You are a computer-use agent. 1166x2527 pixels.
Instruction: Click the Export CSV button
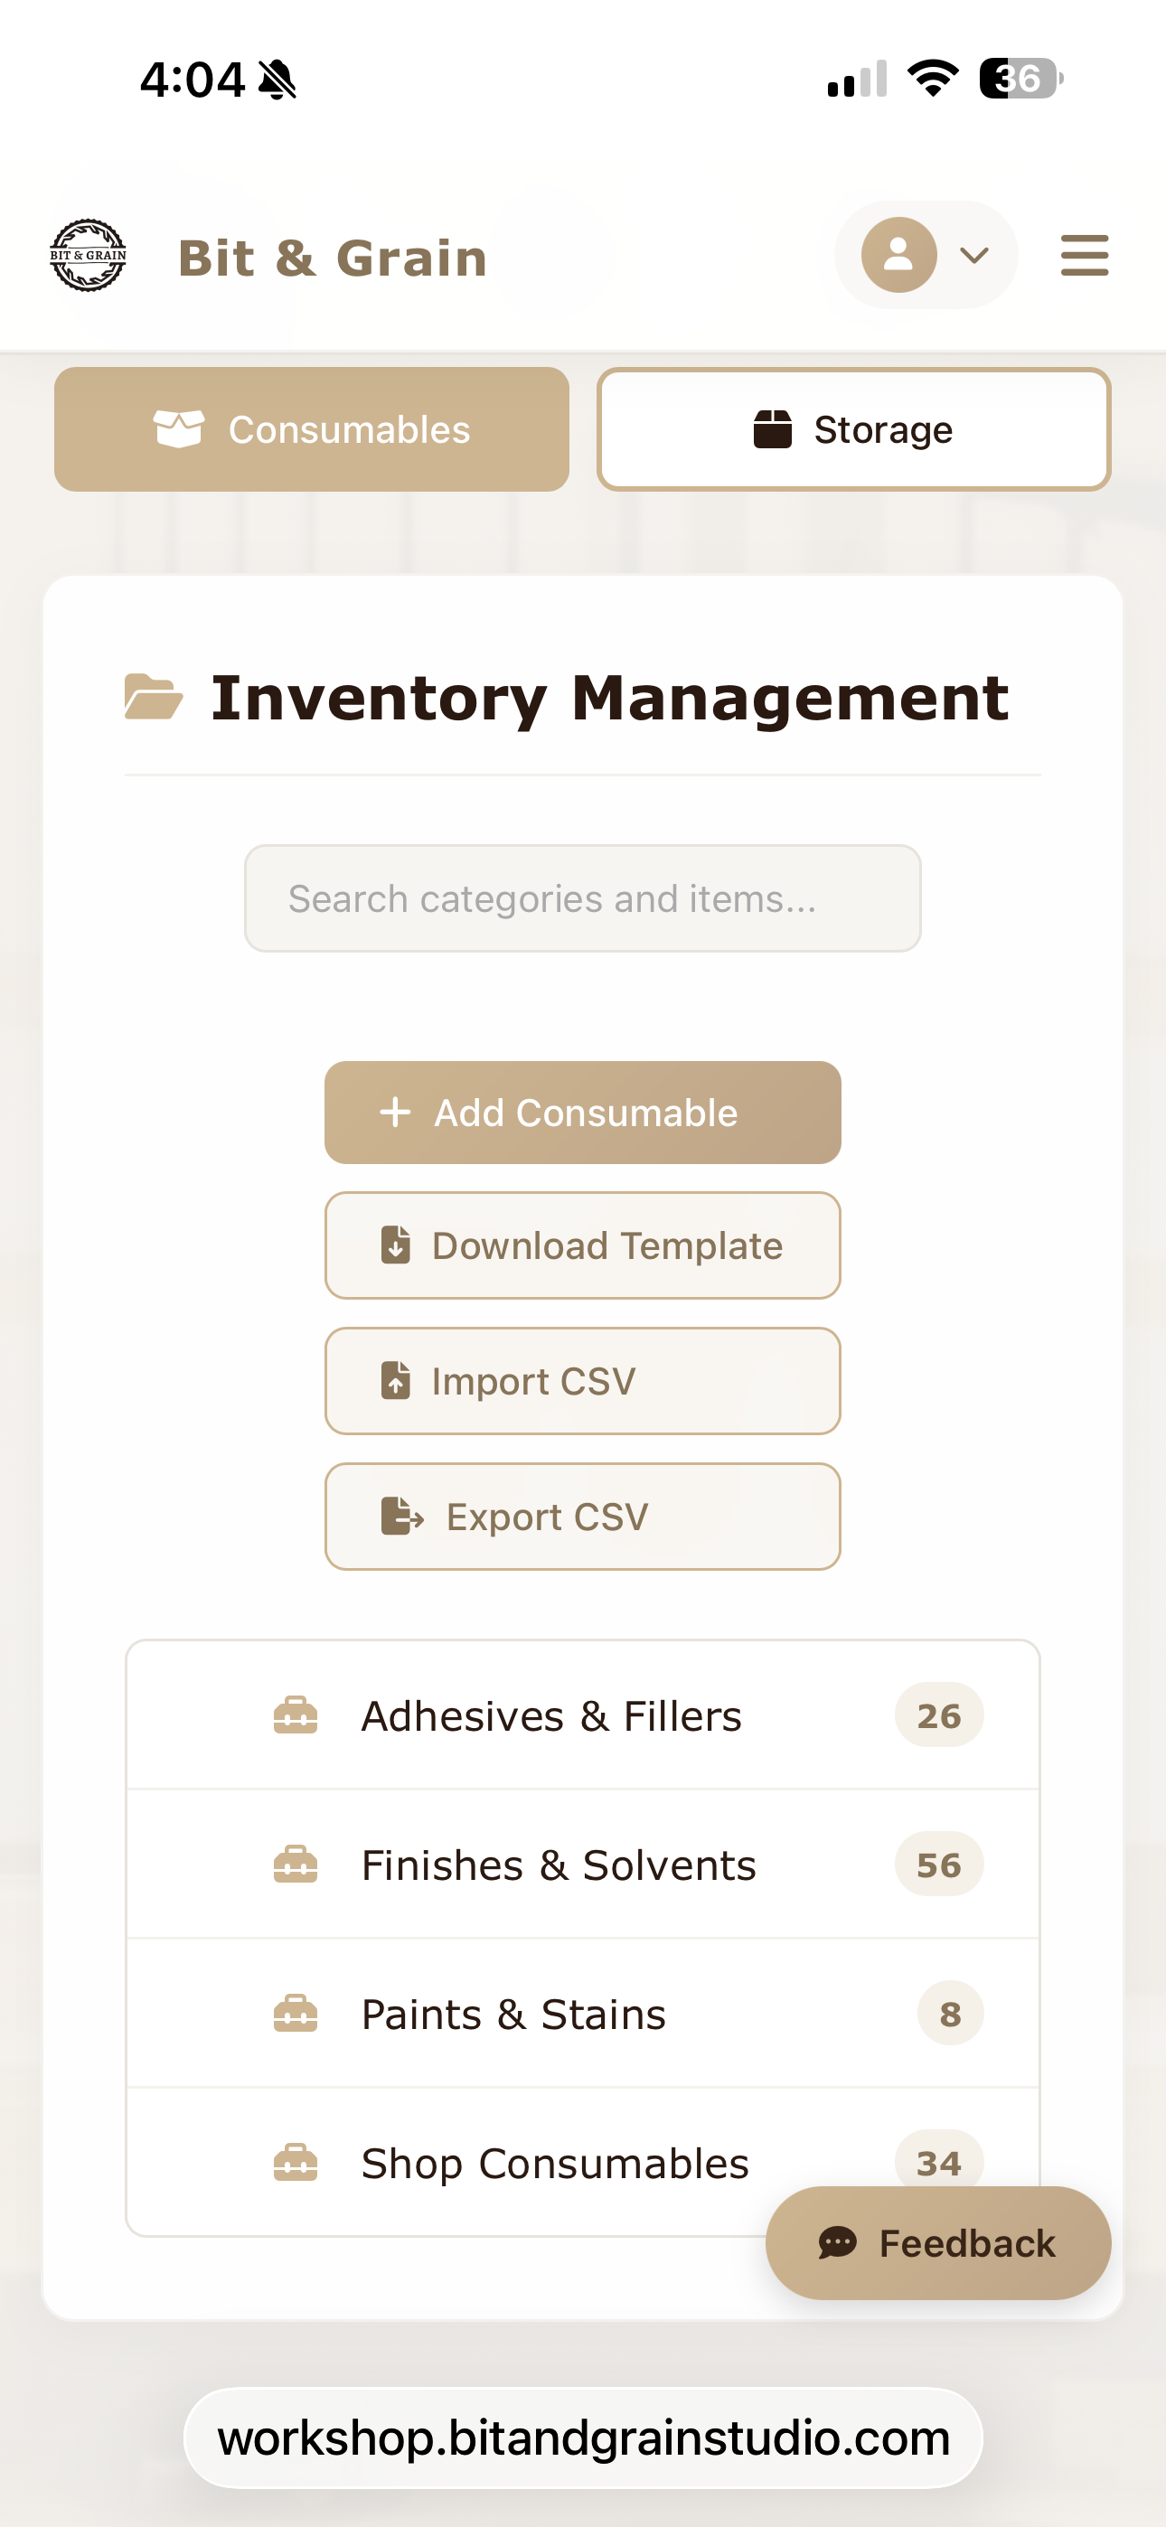[582, 1517]
